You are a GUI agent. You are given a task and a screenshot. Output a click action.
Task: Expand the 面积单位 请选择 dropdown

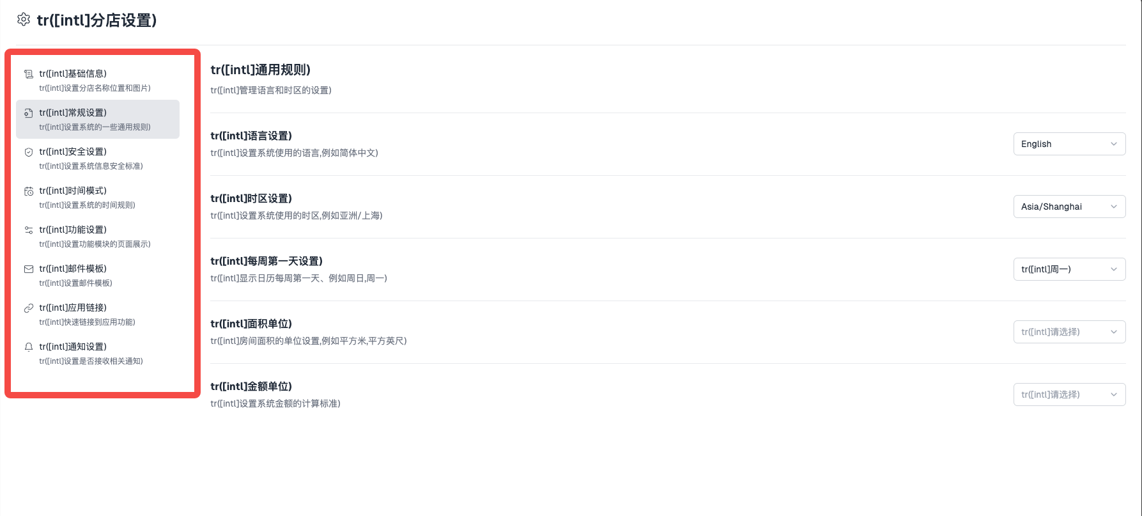click(x=1069, y=332)
